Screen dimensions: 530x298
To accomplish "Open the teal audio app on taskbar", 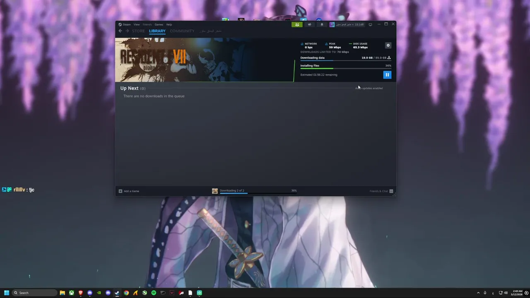I will pyautogui.click(x=199, y=293).
